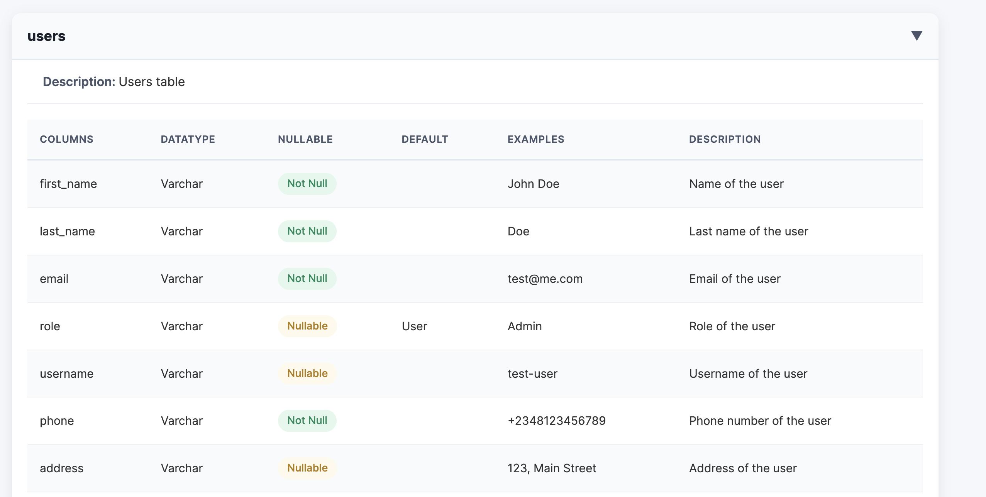
Task: Click Nullable badge in username row
Action: [x=307, y=374]
